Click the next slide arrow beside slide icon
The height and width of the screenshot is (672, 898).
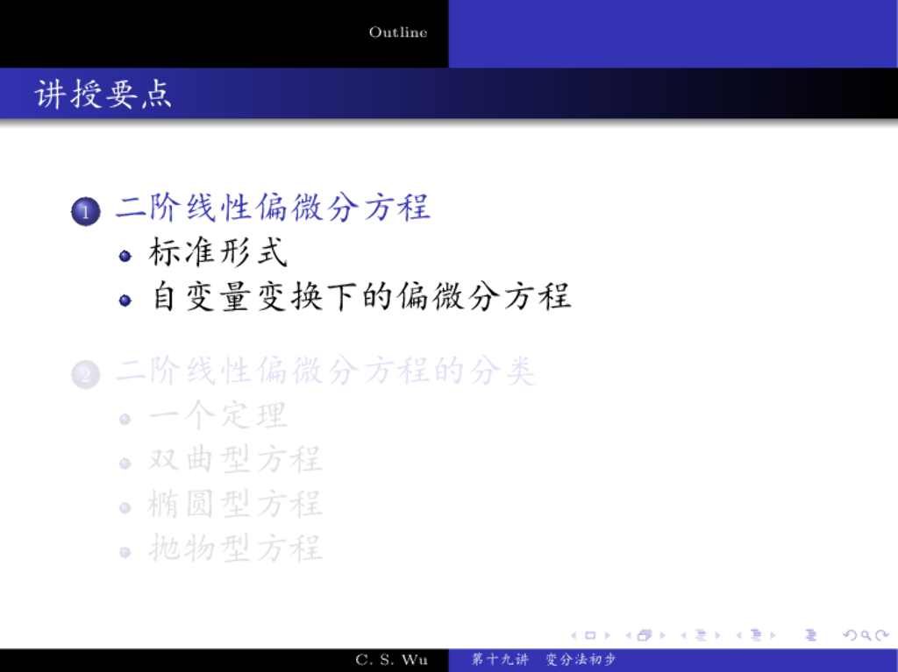[607, 635]
